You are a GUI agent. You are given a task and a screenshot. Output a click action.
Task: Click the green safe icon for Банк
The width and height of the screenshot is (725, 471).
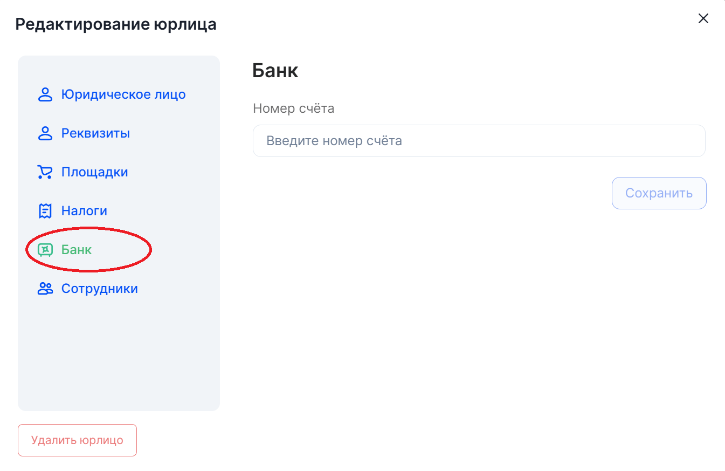(x=45, y=250)
